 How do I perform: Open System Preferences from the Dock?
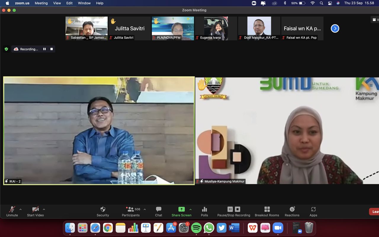click(184, 228)
